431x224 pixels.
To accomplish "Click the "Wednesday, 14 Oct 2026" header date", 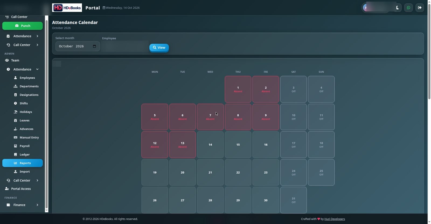I will tap(123, 8).
